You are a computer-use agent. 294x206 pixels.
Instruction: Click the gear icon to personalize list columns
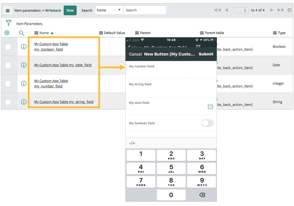click(7, 33)
